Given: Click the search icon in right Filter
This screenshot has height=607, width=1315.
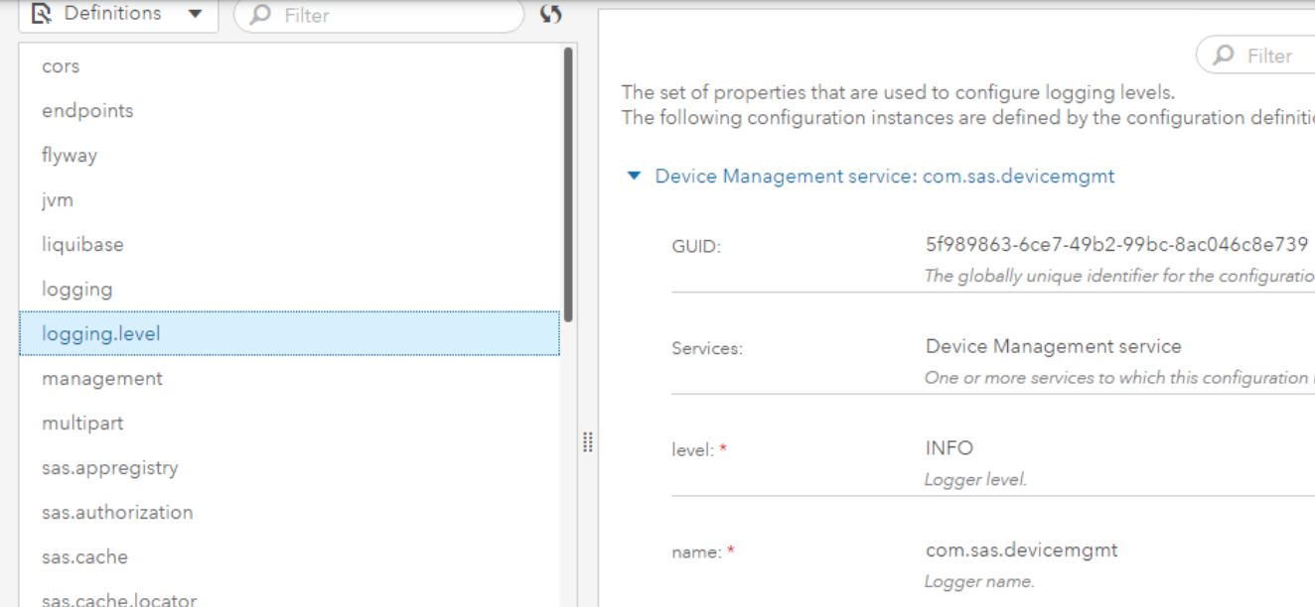Looking at the screenshot, I should tap(1226, 56).
